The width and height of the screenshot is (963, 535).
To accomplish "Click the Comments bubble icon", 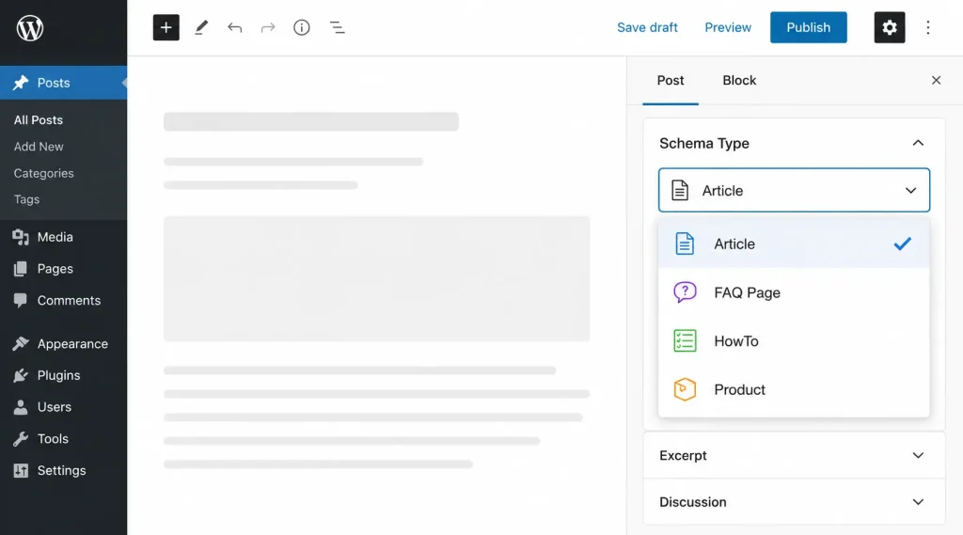I will click(x=21, y=300).
